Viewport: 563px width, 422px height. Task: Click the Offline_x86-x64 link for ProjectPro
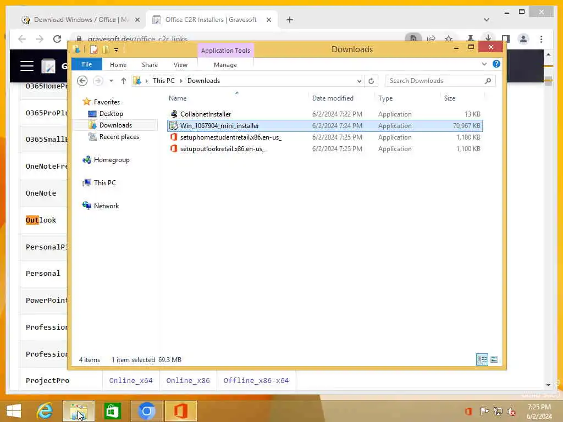pos(256,380)
